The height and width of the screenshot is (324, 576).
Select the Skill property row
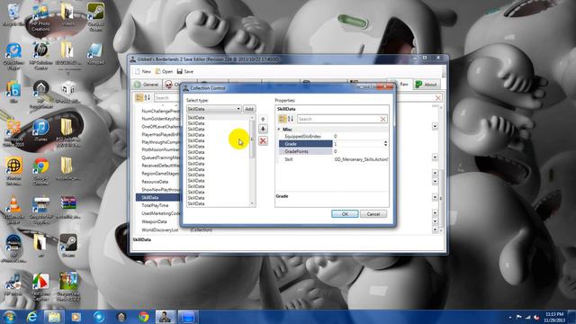click(333, 159)
